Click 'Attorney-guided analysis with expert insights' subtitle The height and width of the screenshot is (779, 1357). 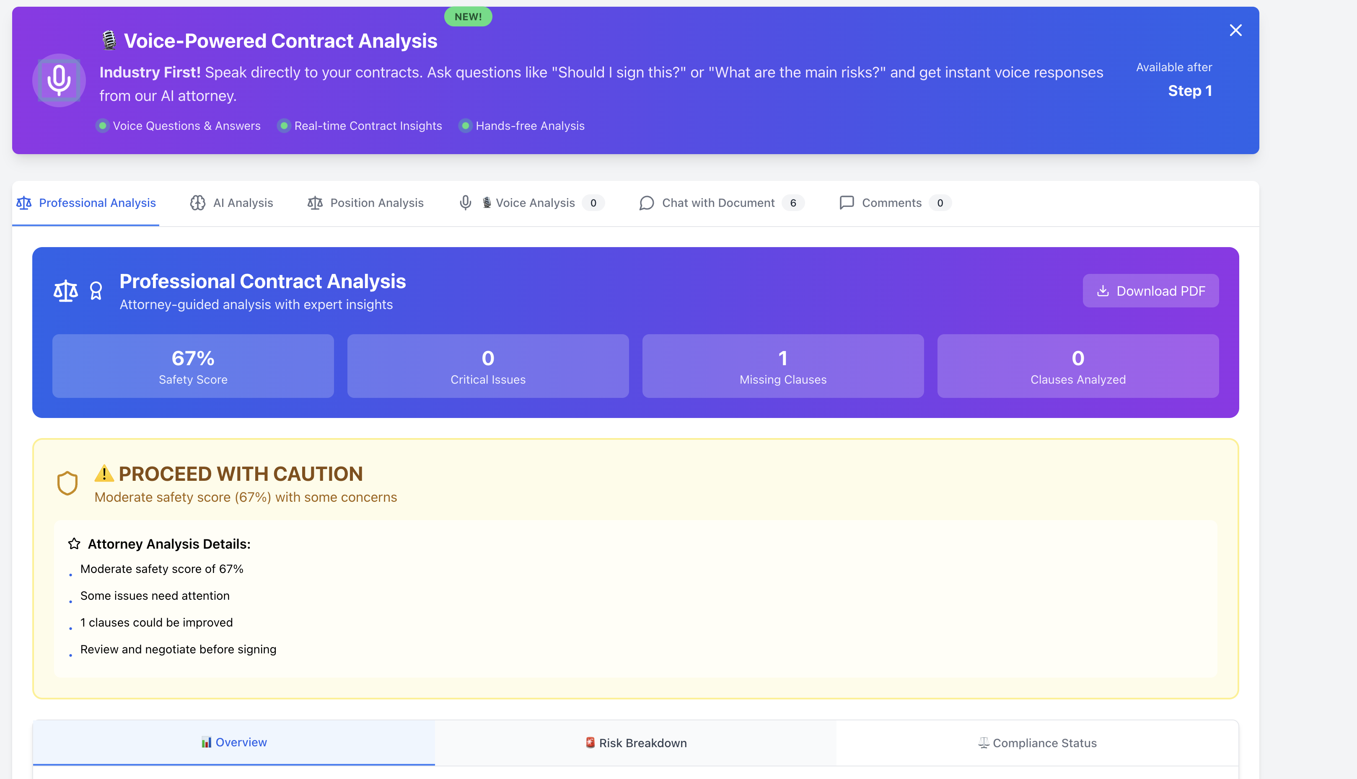(256, 304)
